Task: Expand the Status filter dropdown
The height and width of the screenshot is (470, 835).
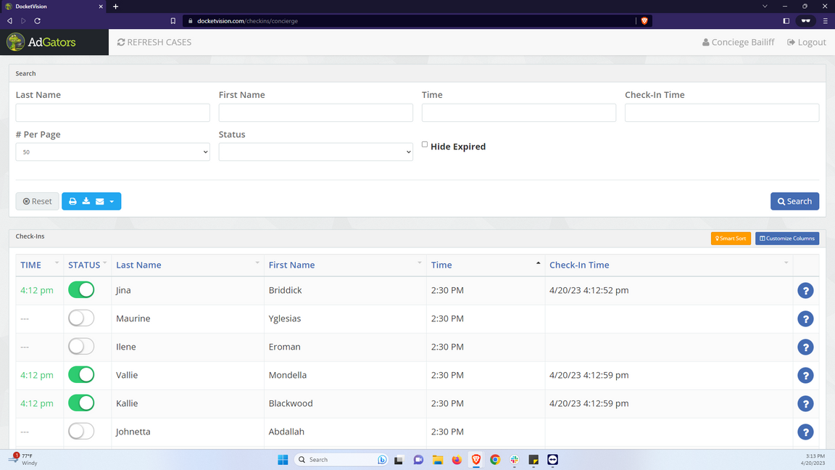Action: pyautogui.click(x=315, y=152)
